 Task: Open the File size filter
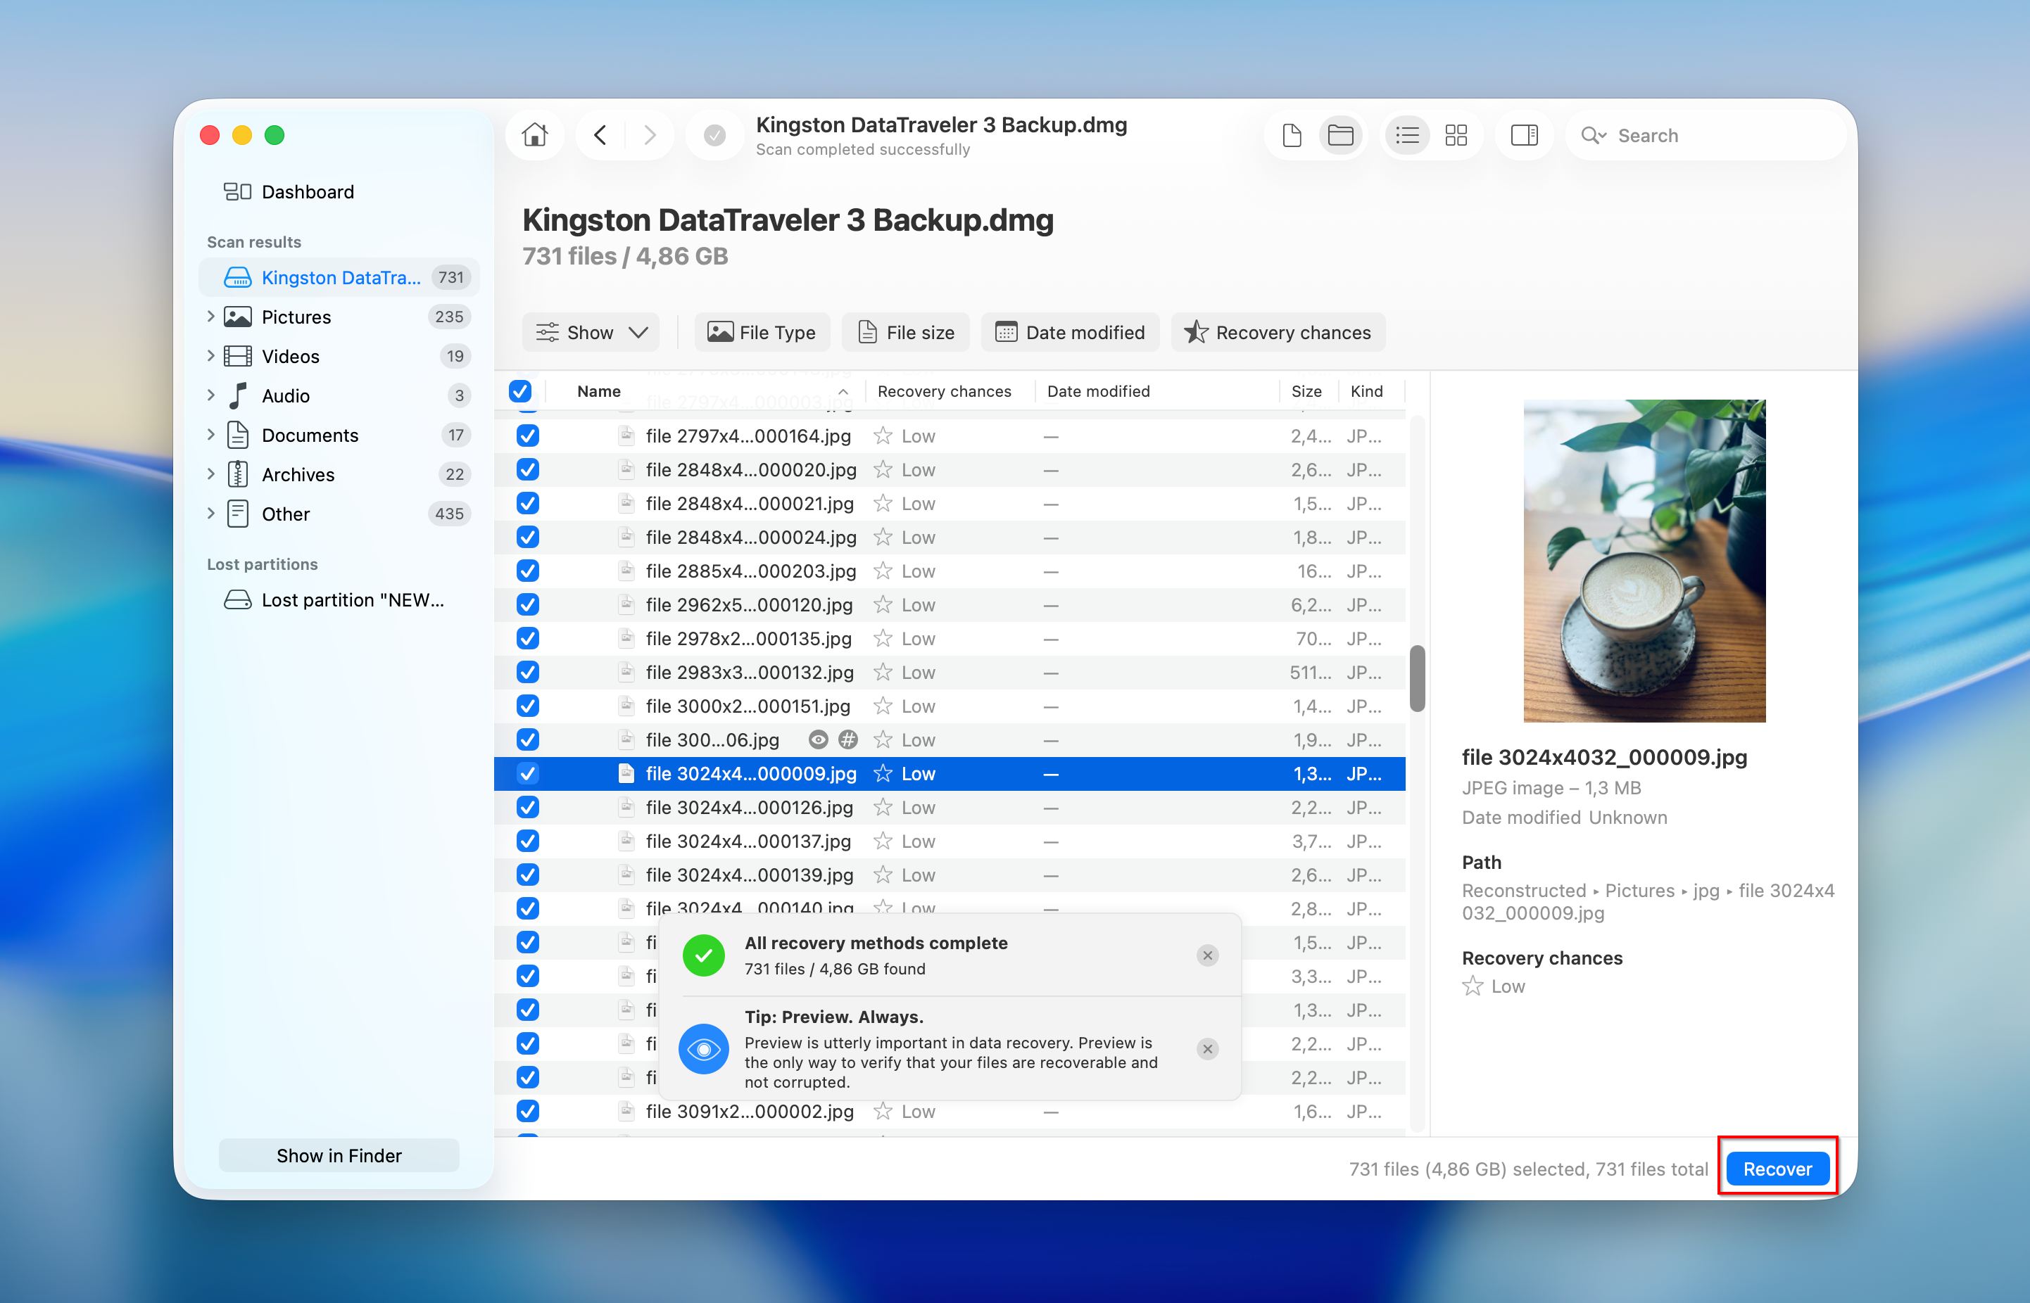point(906,333)
